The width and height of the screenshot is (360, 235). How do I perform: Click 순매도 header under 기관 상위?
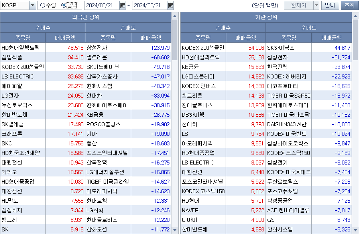tap(309, 28)
